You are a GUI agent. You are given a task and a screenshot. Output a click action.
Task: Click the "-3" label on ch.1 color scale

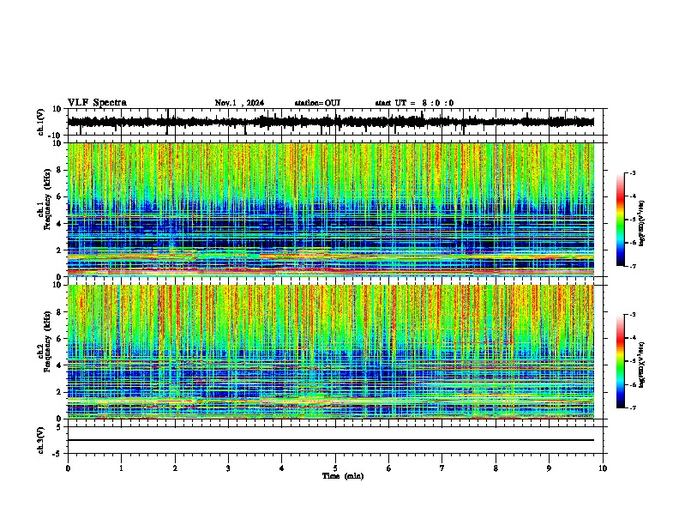pos(632,172)
